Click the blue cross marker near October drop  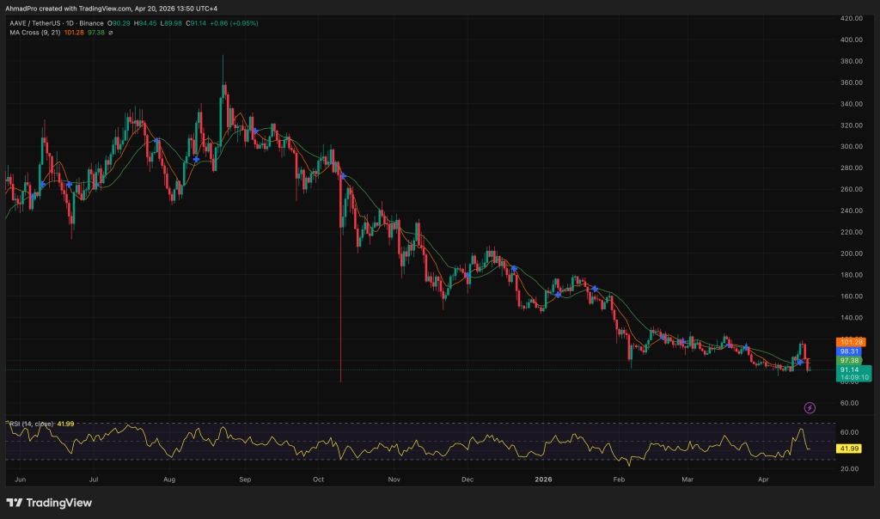[343, 176]
